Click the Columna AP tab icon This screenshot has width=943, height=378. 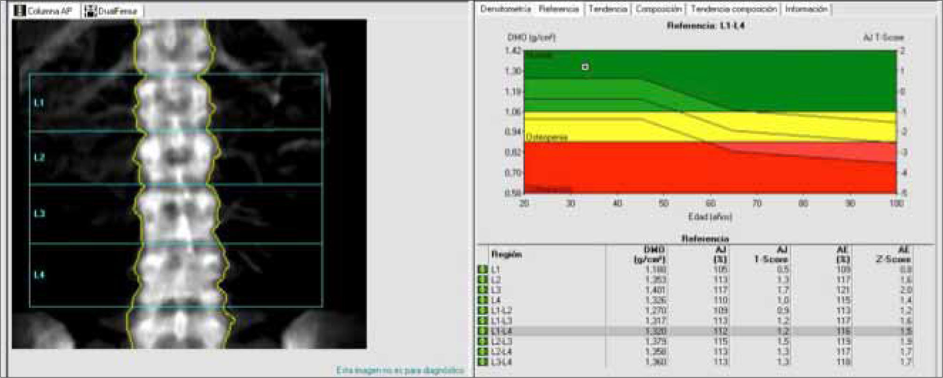19,11
